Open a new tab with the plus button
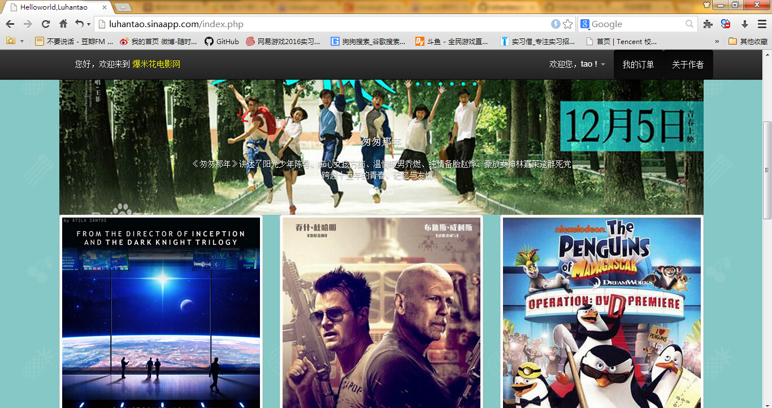772x408 pixels. tap(123, 8)
